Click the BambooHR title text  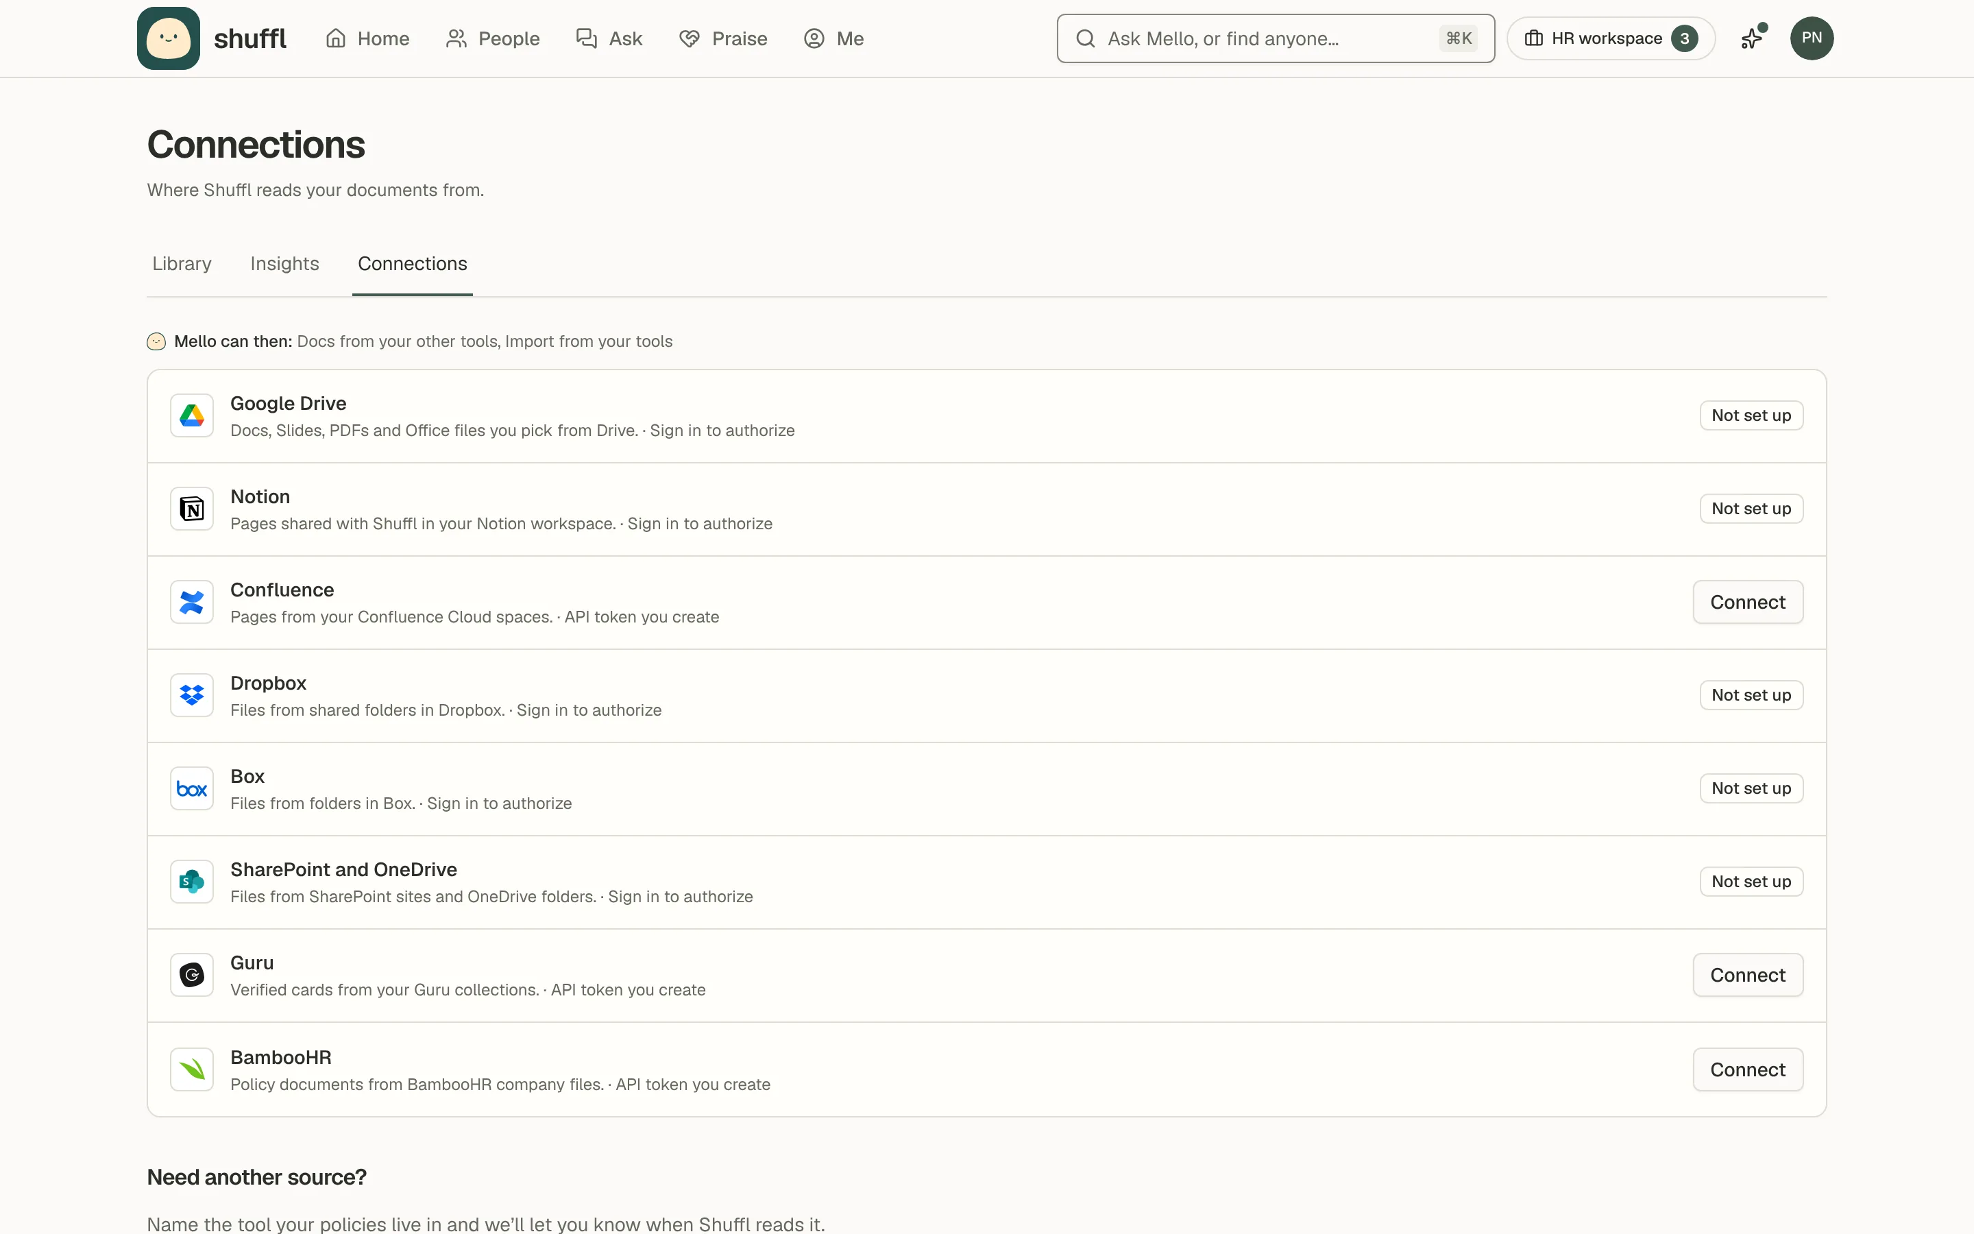coord(280,1057)
